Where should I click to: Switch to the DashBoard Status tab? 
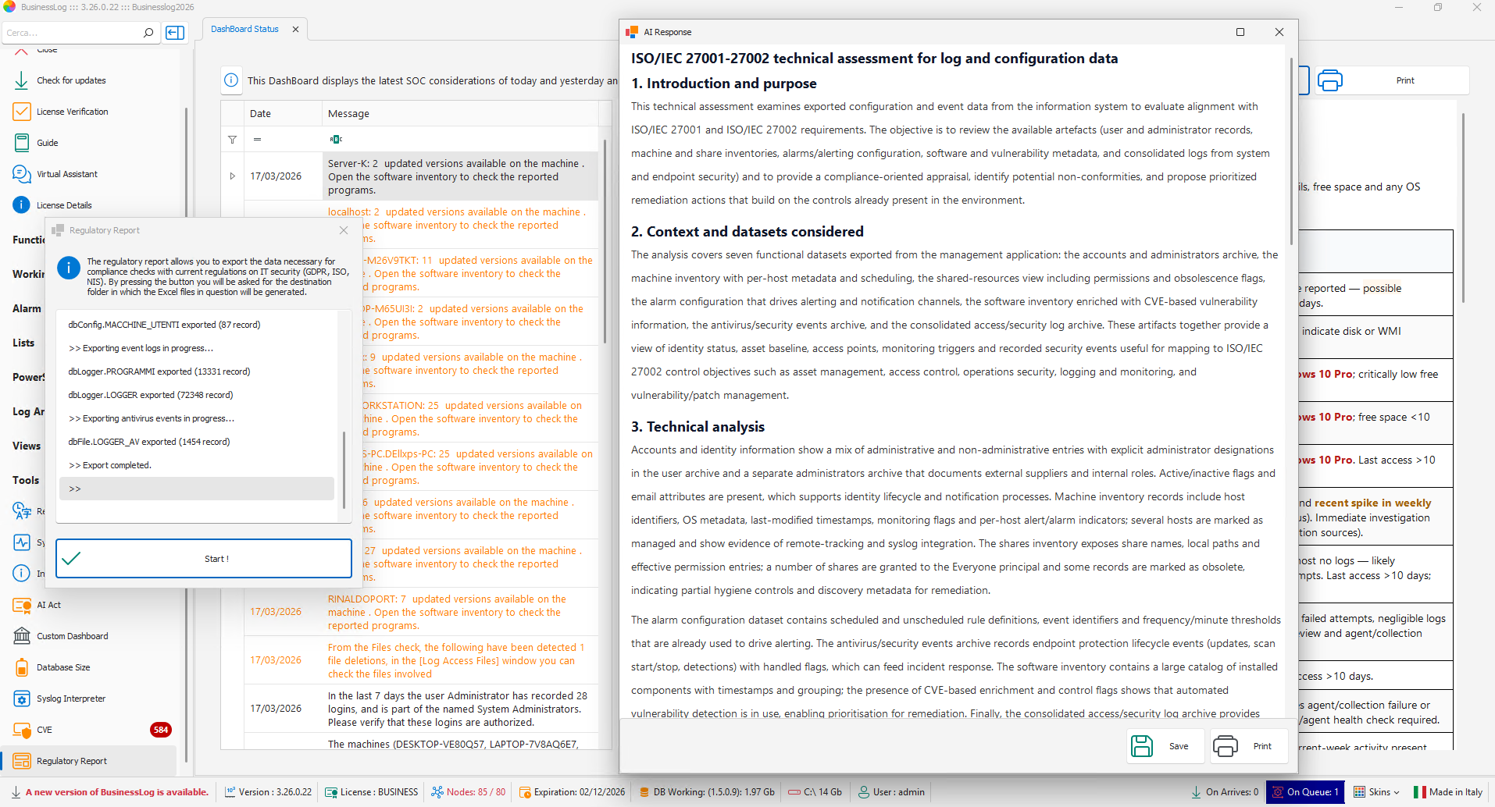click(x=244, y=29)
